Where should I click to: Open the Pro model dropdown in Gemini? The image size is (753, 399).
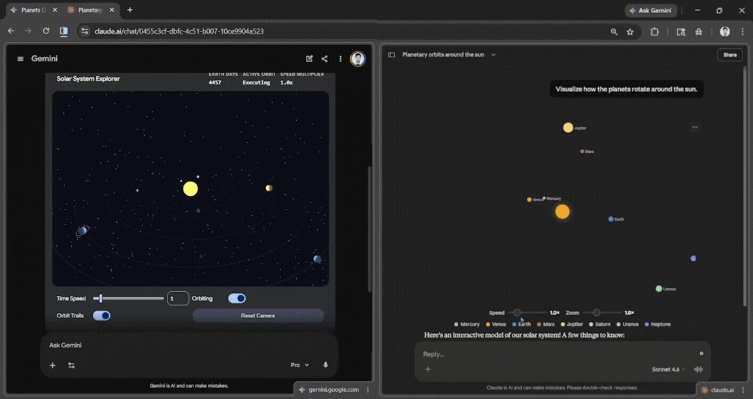pyautogui.click(x=299, y=364)
